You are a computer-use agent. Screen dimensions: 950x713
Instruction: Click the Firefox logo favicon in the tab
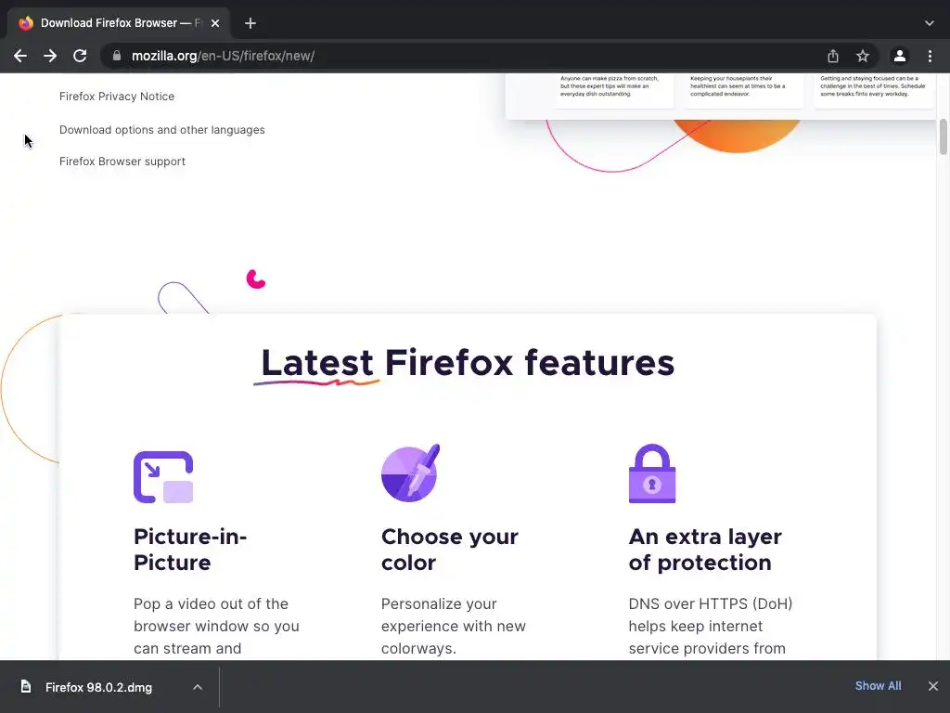point(25,23)
